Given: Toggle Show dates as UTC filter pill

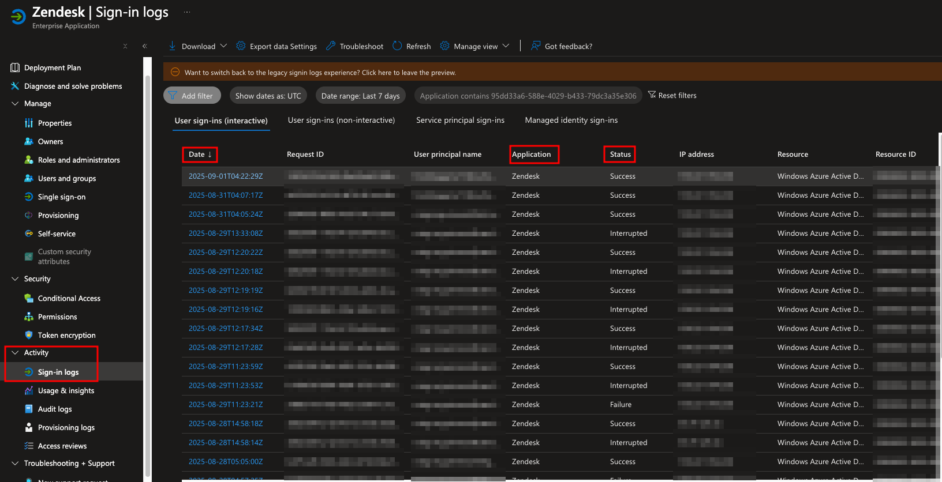Looking at the screenshot, I should click(268, 96).
